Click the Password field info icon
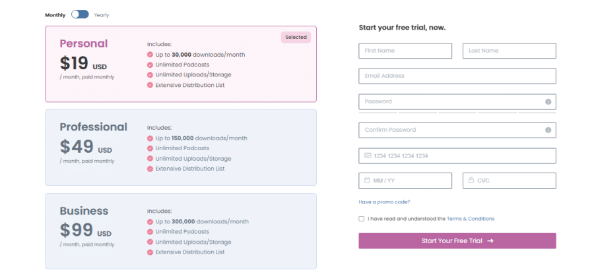594x276 pixels. [x=548, y=101]
